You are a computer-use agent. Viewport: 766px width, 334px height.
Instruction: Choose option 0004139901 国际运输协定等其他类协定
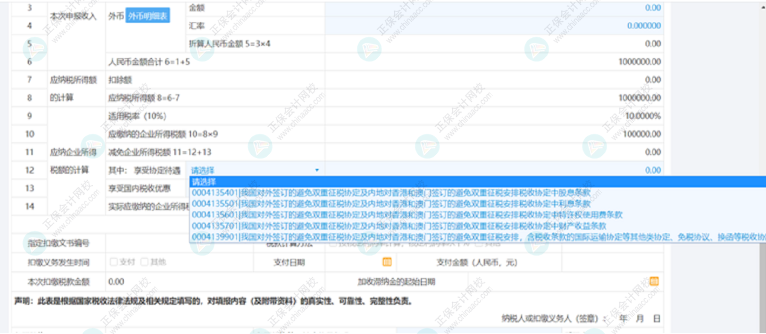pos(477,237)
